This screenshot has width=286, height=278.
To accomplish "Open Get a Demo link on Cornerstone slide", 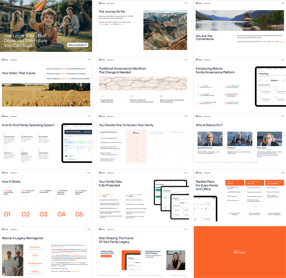I will pyautogui.click(x=207, y=3).
